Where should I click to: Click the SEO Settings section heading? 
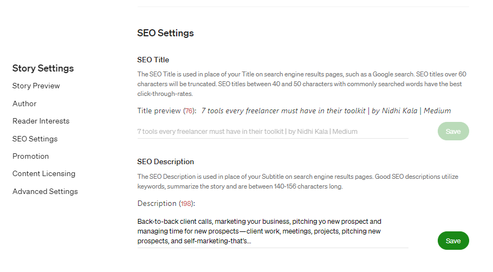[x=165, y=33]
